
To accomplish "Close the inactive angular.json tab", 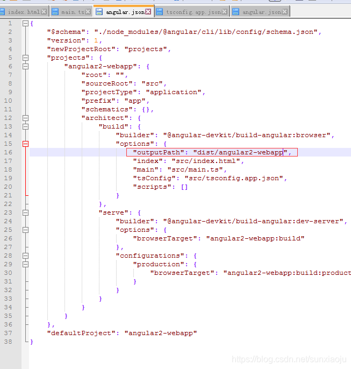I will click(x=285, y=12).
